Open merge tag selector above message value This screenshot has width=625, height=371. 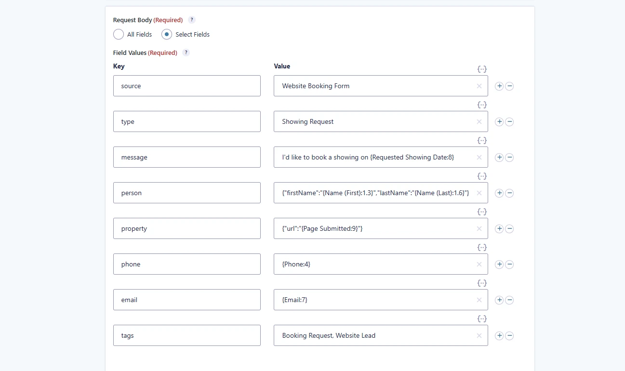(x=482, y=140)
